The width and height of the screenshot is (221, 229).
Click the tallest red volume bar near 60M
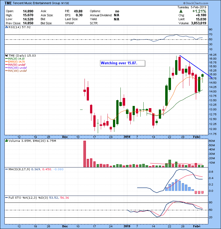point(85,154)
